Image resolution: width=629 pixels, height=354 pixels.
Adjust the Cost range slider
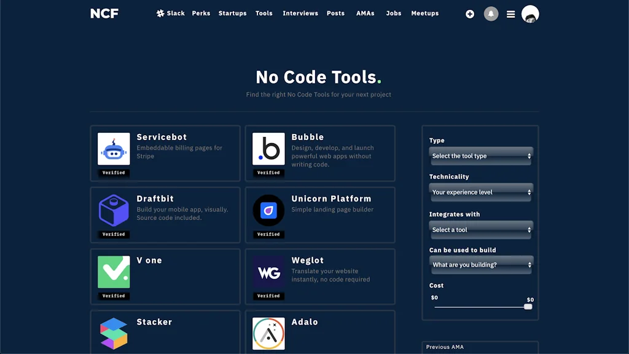pos(528,305)
